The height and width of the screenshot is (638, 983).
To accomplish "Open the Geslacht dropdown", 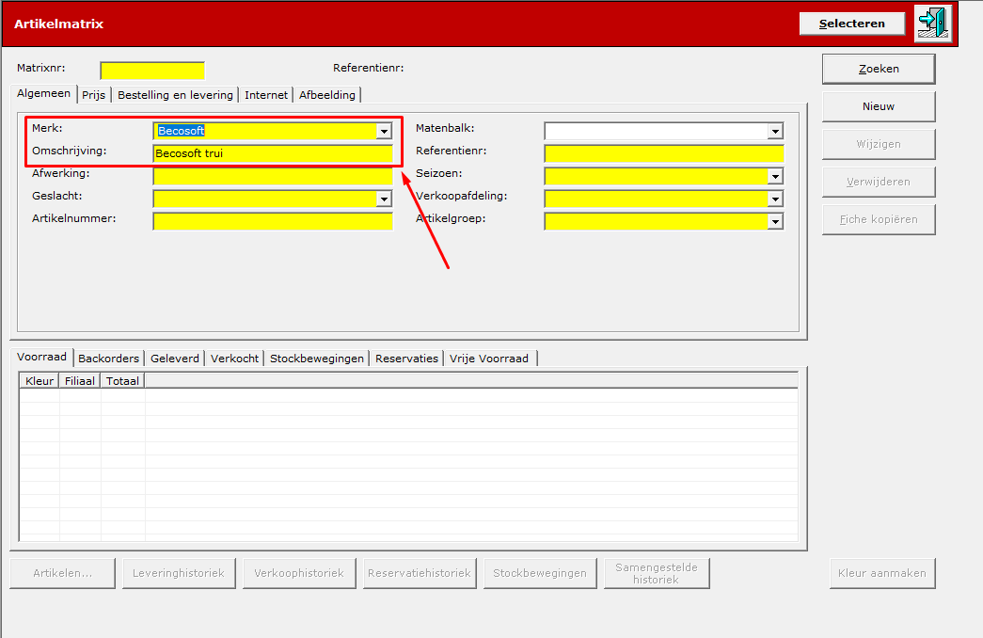I will [385, 199].
